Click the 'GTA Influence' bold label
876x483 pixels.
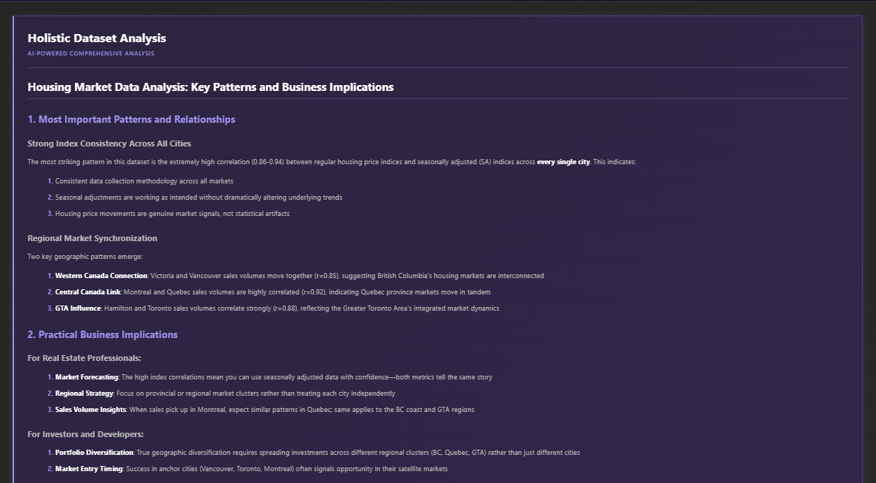[78, 308]
